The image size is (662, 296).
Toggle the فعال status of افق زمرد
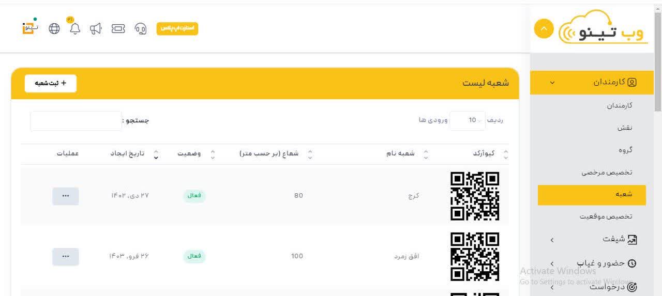[194, 256]
